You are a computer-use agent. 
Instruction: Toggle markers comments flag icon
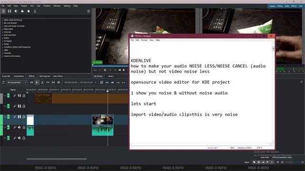click(268, 162)
